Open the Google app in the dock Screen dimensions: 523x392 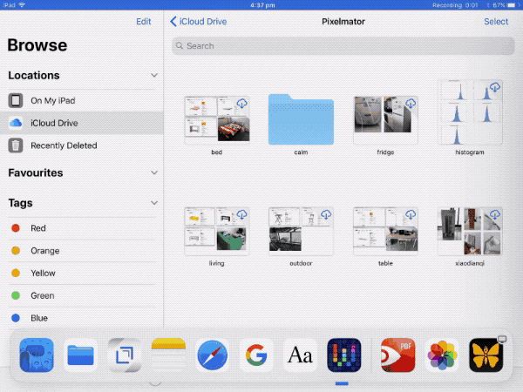tap(256, 355)
